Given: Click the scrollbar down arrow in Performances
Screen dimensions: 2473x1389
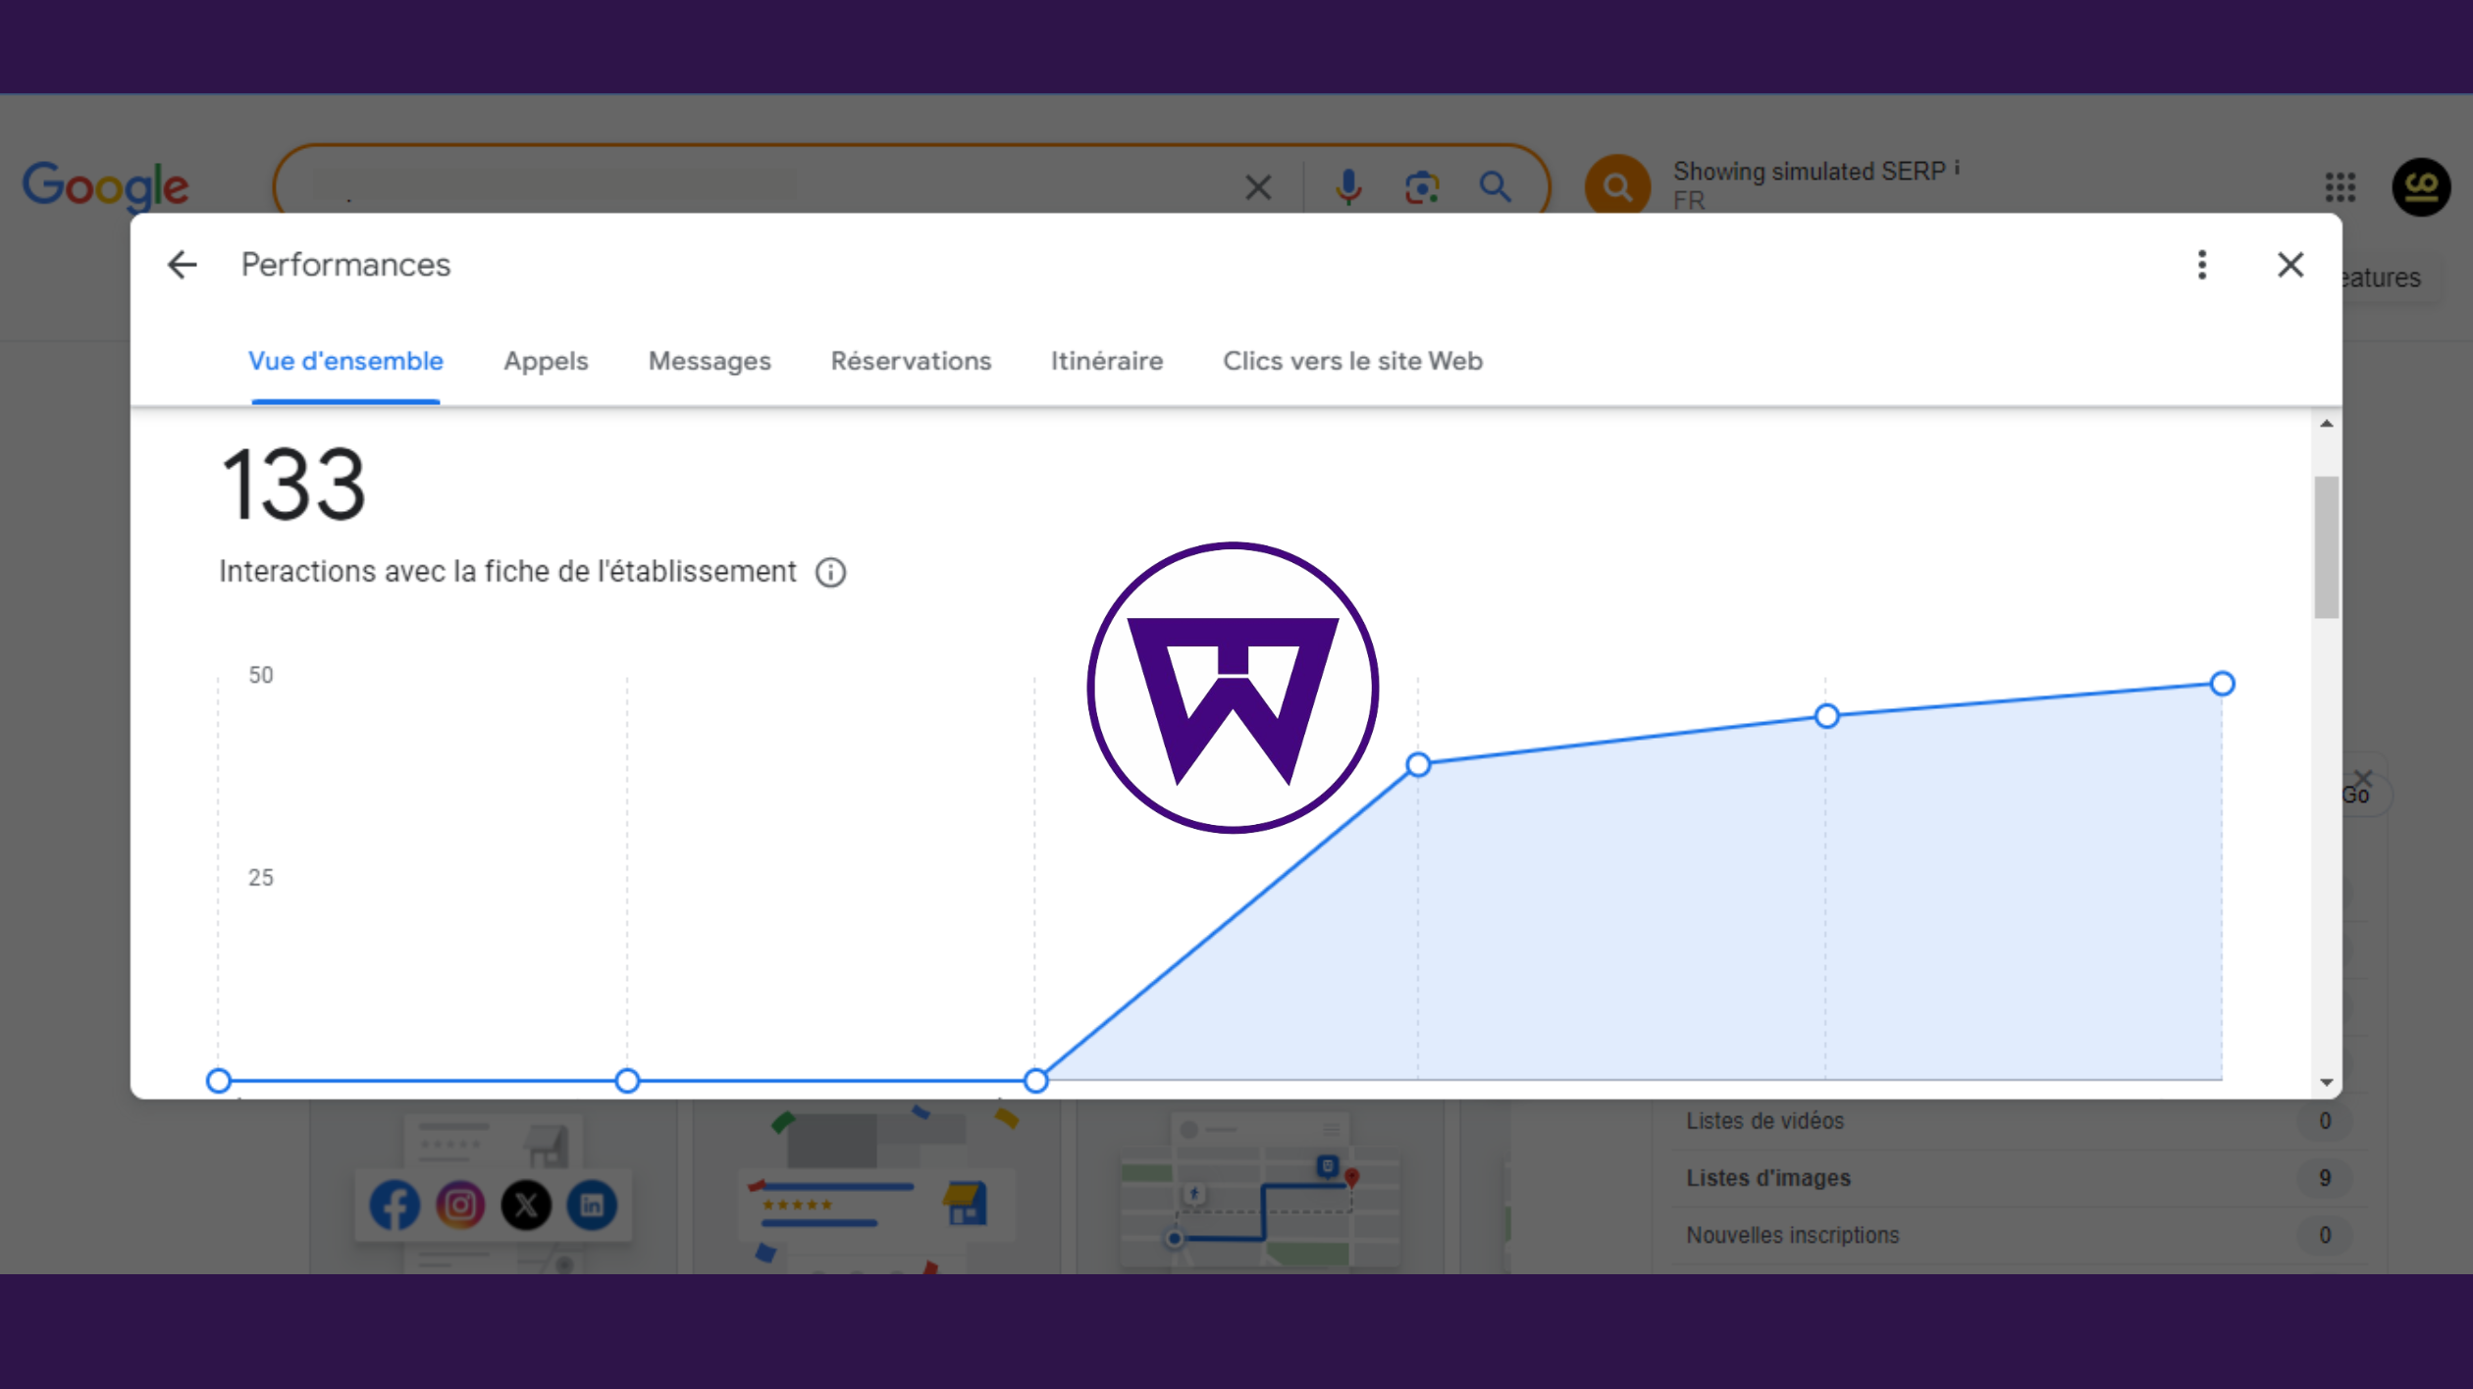Looking at the screenshot, I should (2327, 1083).
